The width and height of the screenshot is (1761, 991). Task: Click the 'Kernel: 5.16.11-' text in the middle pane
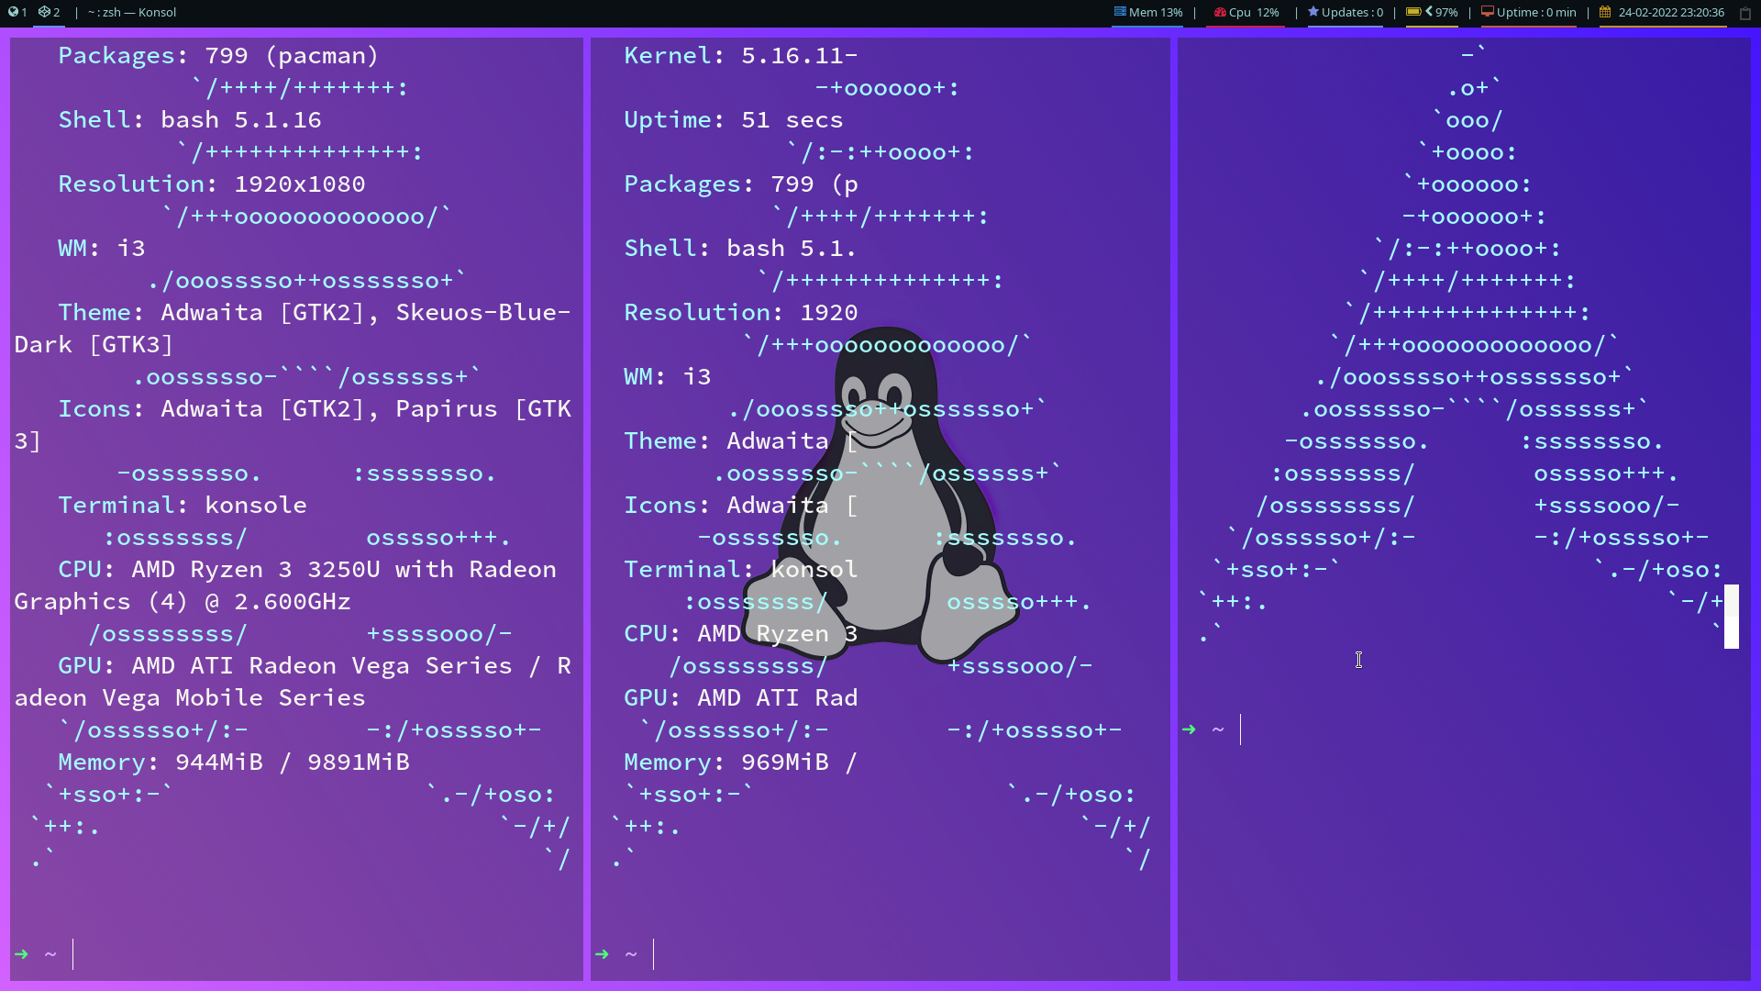pos(739,56)
